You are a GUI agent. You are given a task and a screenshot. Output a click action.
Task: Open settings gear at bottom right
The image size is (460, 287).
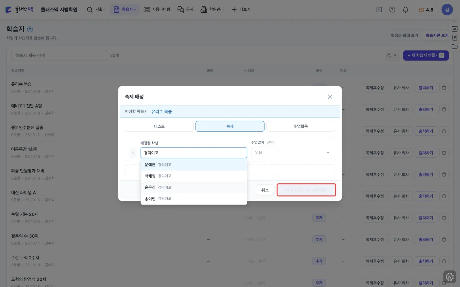point(450,277)
